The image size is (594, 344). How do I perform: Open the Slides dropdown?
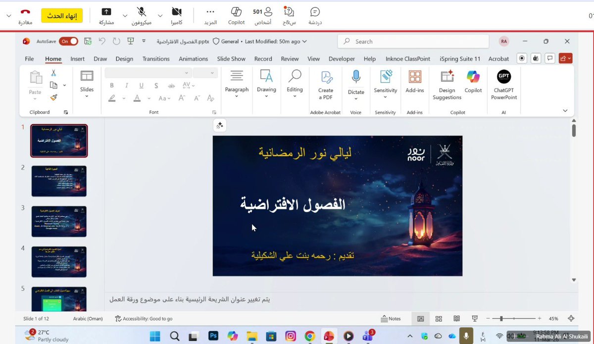[x=87, y=83]
